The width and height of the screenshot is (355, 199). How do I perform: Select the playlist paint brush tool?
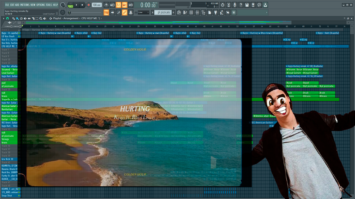17,19
